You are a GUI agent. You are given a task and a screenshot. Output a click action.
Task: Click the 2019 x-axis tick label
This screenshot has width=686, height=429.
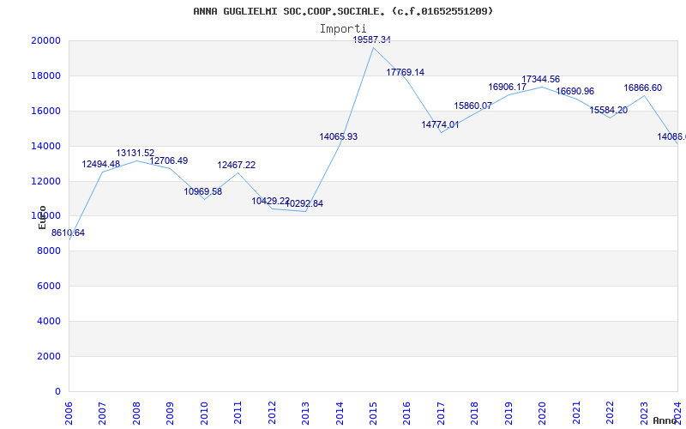pyautogui.click(x=508, y=413)
